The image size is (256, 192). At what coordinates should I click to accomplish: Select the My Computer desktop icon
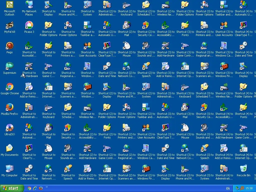click(x=9, y=171)
